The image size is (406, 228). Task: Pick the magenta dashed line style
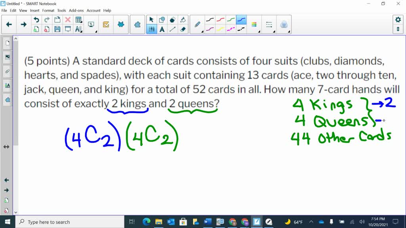[231, 29]
